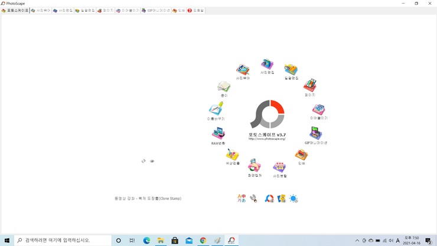Click the blue sun icon
437x246 pixels.
[293, 199]
